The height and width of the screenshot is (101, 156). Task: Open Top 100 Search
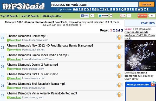click(9, 16)
